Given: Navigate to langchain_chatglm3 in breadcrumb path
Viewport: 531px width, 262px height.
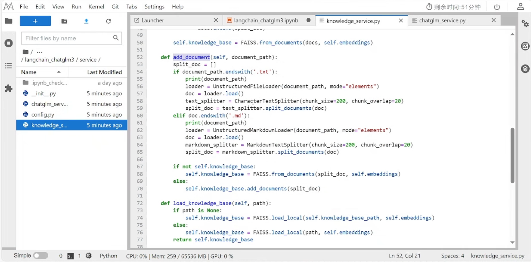Looking at the screenshot, I should point(49,60).
